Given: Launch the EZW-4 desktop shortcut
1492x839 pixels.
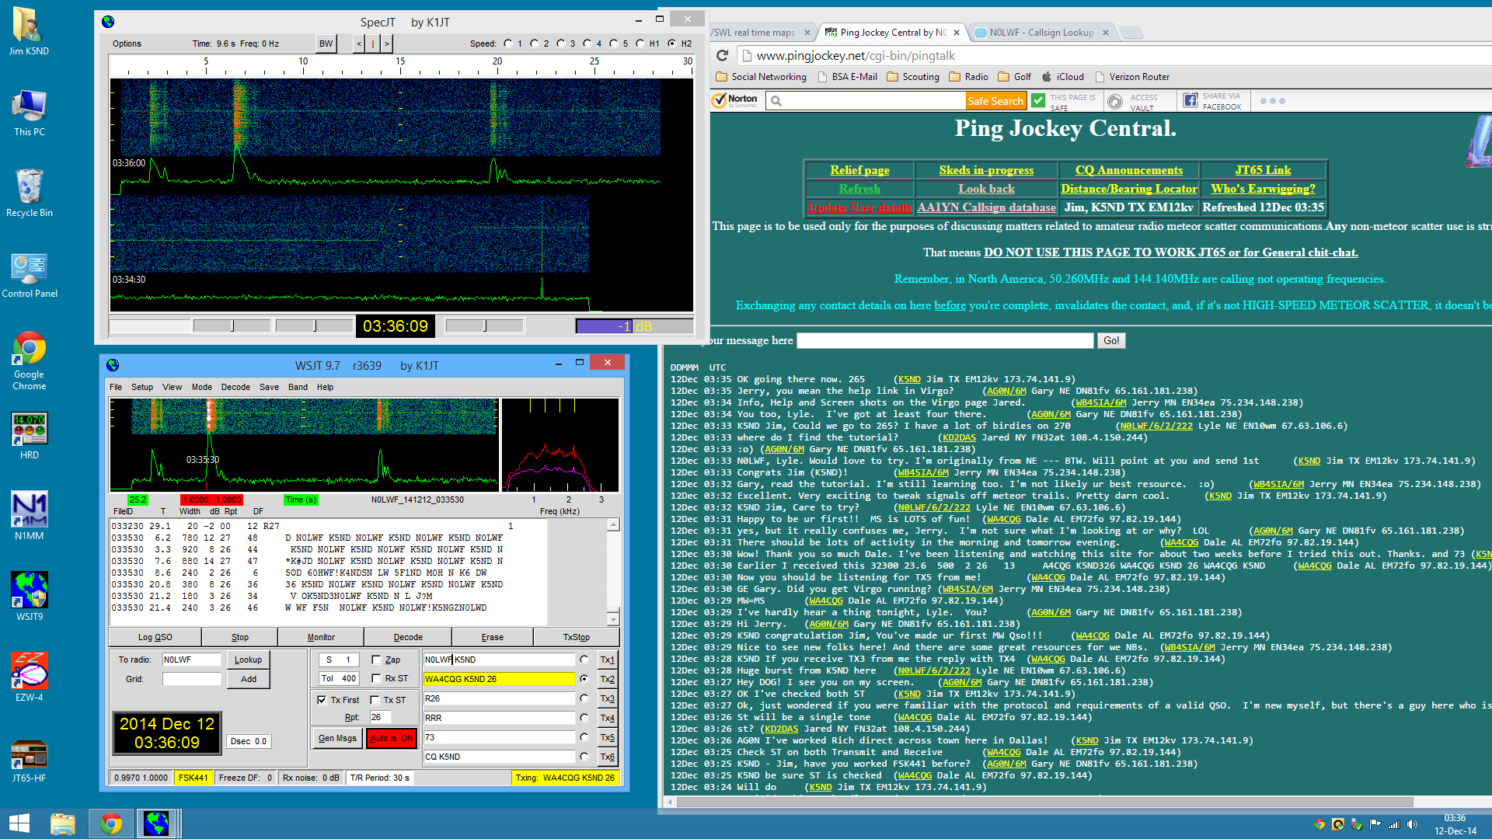Looking at the screenshot, I should 30,677.
